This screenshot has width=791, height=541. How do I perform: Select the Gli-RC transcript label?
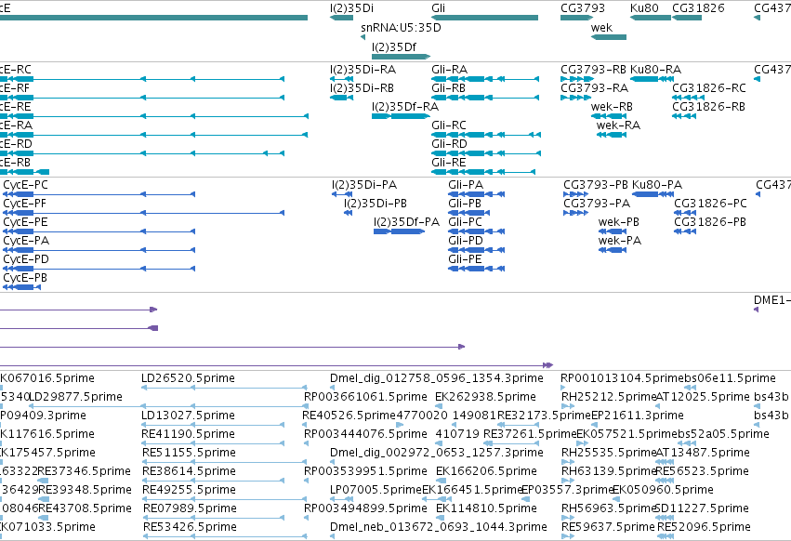(x=448, y=125)
